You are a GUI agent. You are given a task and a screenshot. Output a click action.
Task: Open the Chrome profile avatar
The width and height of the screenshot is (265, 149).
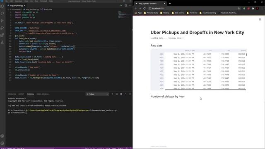[x=258, y=8]
